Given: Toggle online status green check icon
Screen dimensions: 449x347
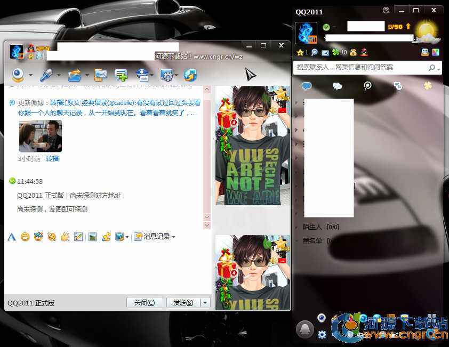Looking at the screenshot, I should click(x=326, y=27).
